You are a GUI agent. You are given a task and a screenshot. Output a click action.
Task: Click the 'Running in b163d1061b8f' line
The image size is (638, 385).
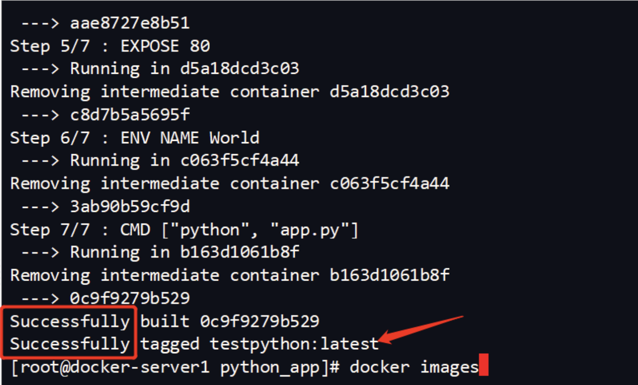[x=185, y=252]
